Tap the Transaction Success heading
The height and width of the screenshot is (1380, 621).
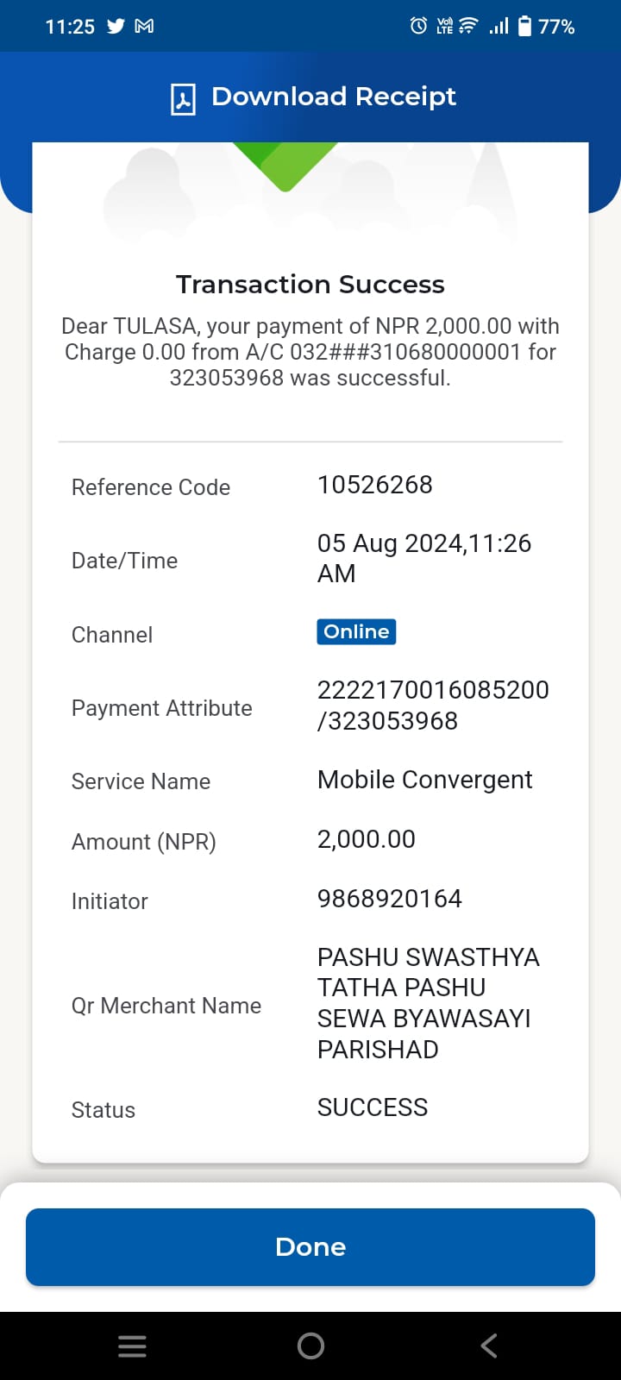coord(310,284)
